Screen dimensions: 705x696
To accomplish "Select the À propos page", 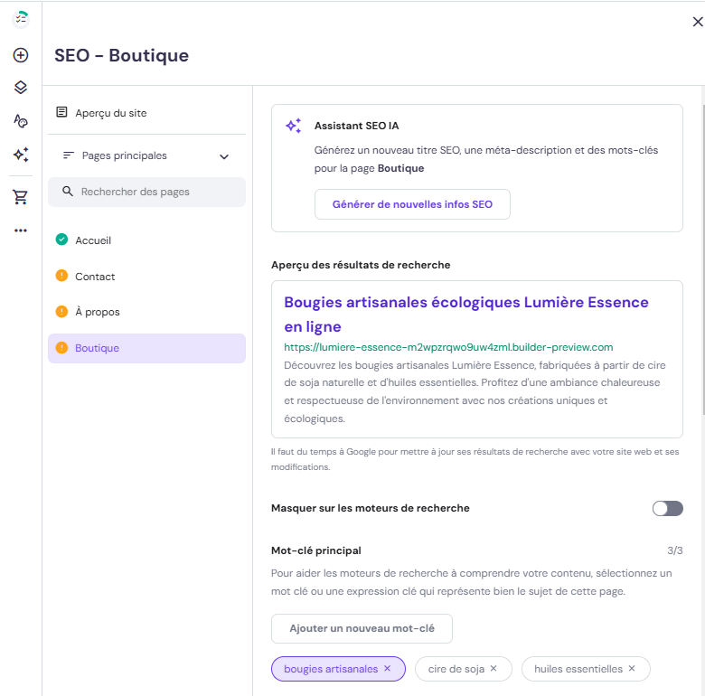I will pos(97,312).
